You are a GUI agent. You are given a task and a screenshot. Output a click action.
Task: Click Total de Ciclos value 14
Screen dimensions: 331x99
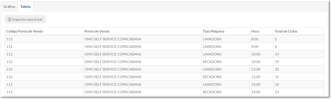(277, 54)
